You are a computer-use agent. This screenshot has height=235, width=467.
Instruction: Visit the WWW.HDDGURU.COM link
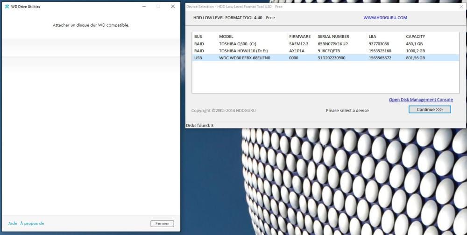point(385,18)
